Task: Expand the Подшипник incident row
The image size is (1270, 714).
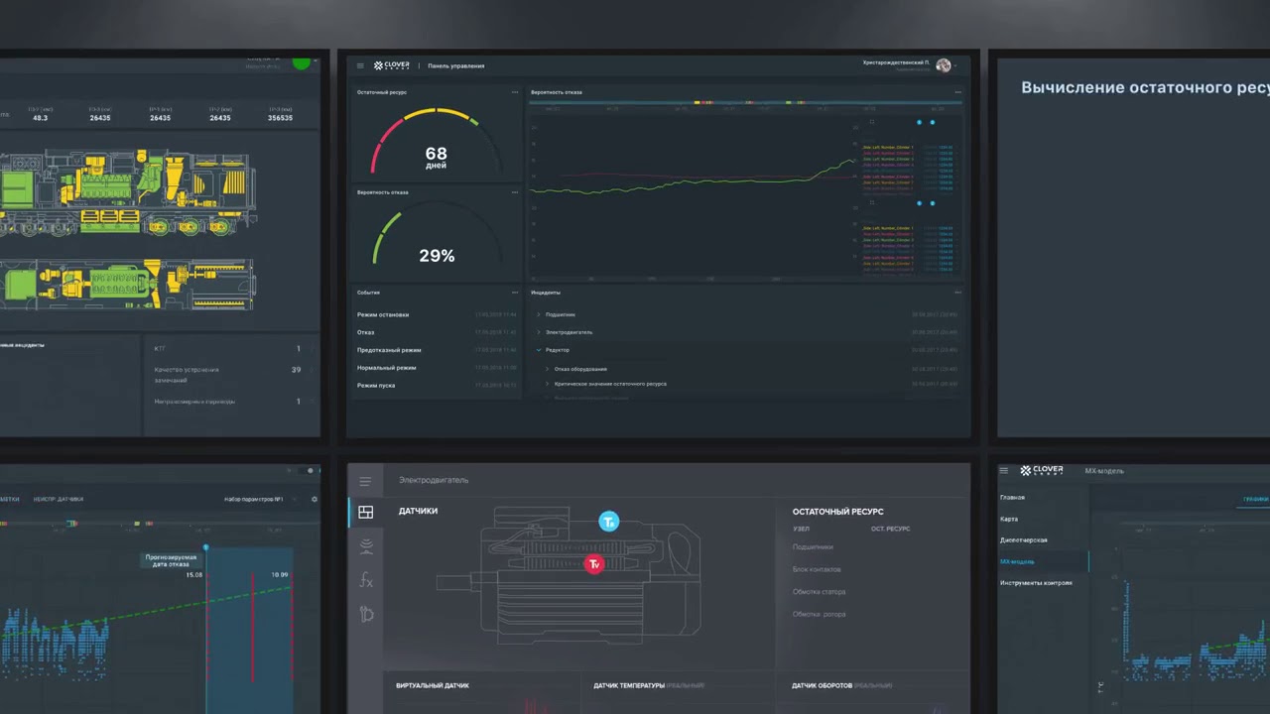Action: pyautogui.click(x=539, y=314)
